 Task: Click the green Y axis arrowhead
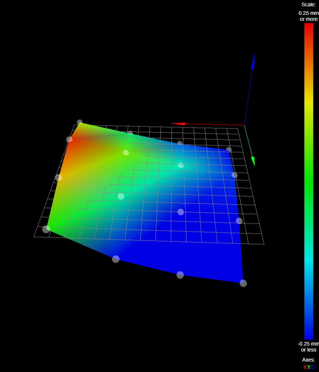[x=253, y=161]
